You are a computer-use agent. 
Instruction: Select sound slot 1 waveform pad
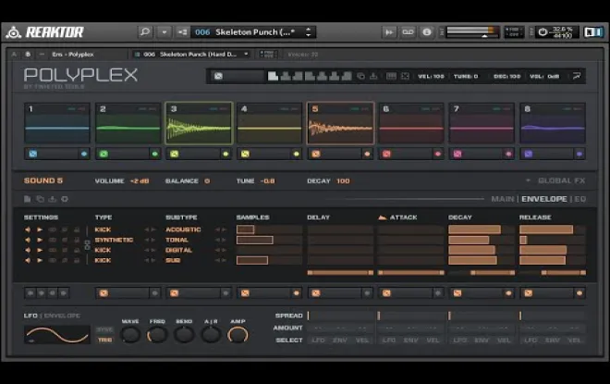pos(57,123)
